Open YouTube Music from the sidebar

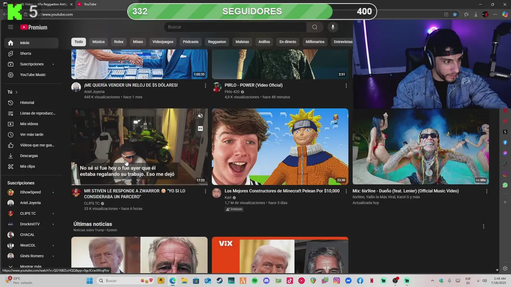[32, 75]
